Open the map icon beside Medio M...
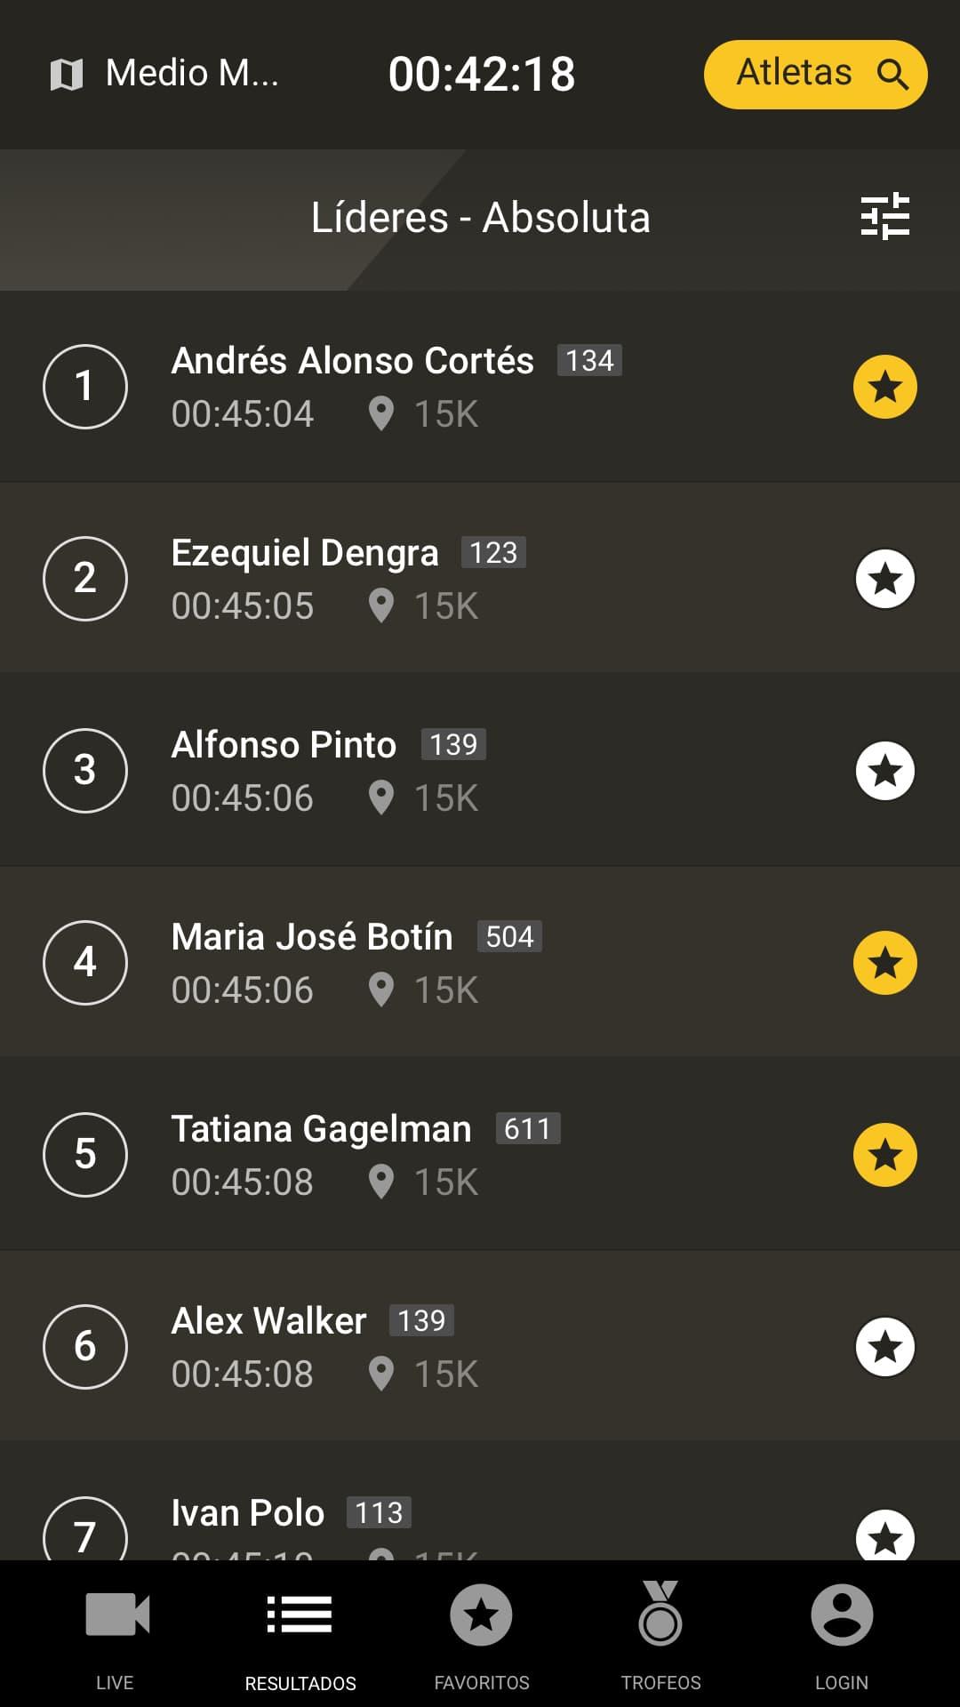This screenshot has height=1707, width=960. coord(67,75)
